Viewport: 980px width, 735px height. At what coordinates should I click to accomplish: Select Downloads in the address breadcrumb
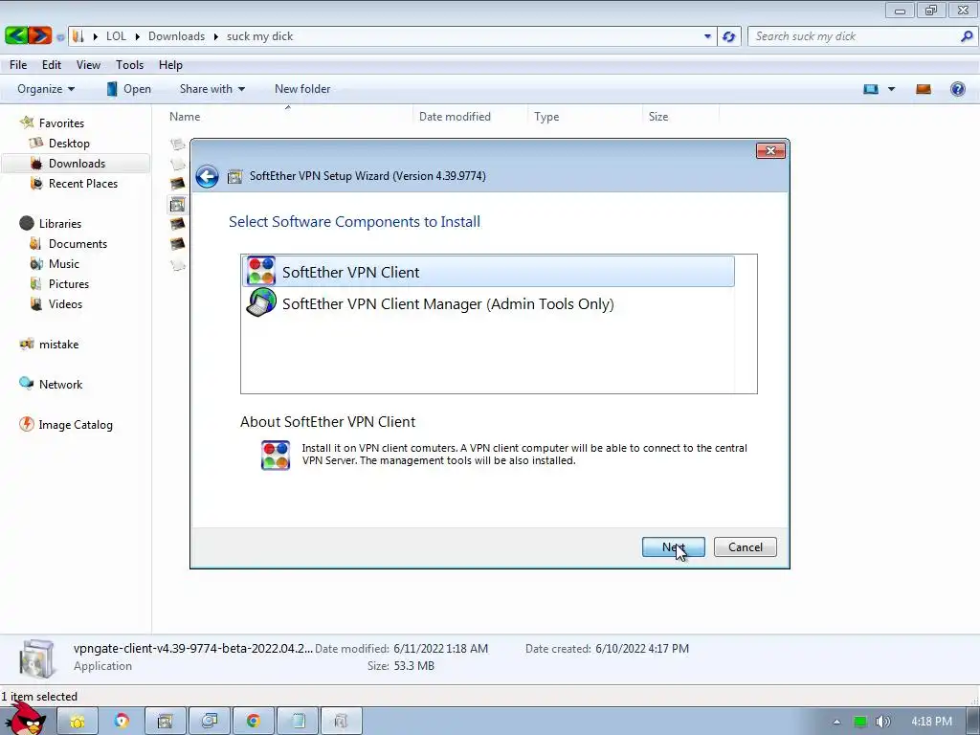click(x=176, y=36)
